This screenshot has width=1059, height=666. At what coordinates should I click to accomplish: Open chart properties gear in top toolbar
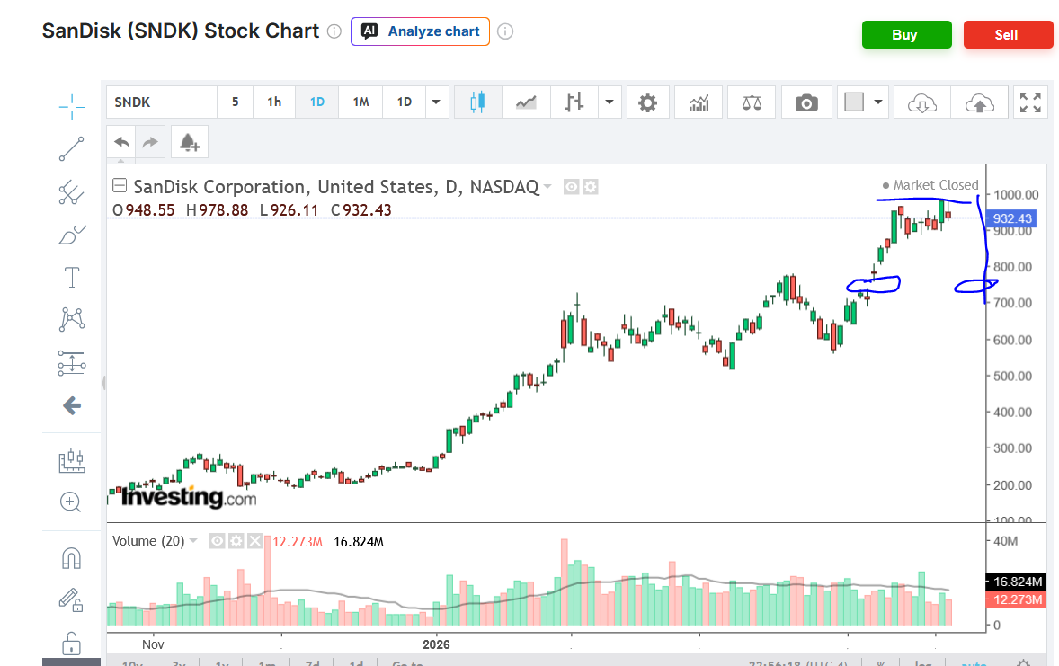(x=647, y=102)
